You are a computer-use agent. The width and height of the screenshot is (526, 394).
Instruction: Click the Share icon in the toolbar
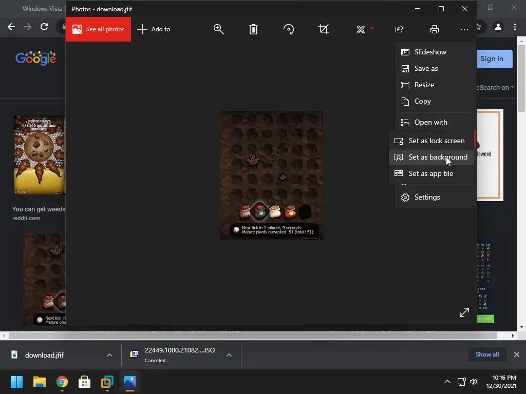[399, 29]
